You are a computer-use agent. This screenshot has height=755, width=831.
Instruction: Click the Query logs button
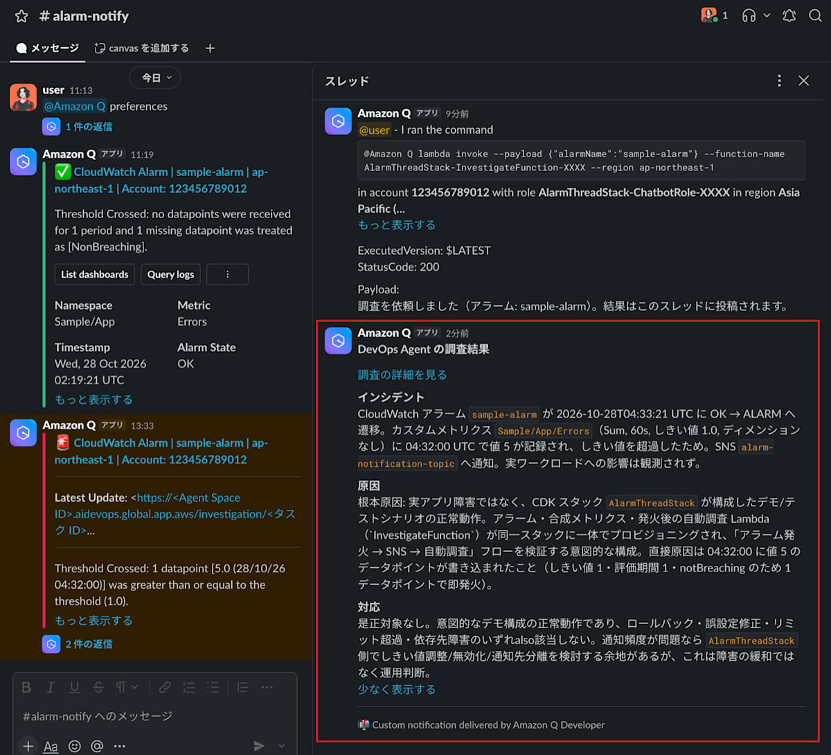[170, 274]
